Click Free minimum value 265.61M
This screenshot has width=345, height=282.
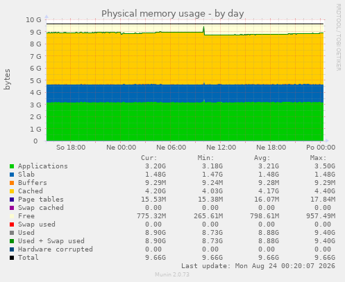tap(208, 216)
